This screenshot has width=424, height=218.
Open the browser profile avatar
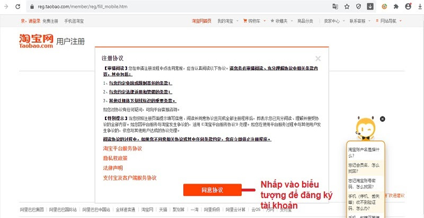click(408, 6)
